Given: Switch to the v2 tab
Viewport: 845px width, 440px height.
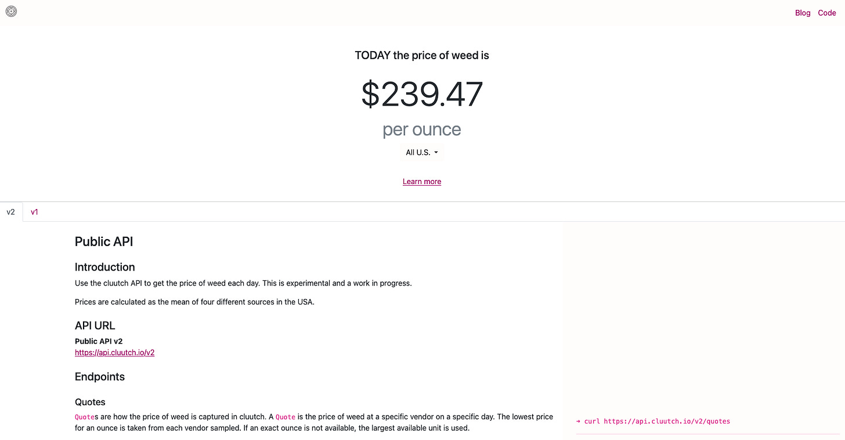Looking at the screenshot, I should (x=11, y=212).
